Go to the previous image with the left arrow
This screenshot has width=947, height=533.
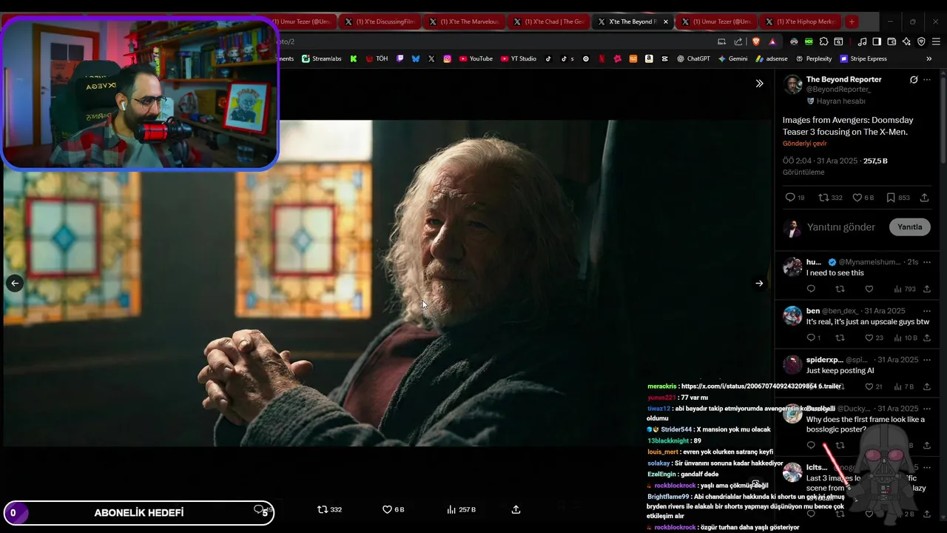point(15,283)
